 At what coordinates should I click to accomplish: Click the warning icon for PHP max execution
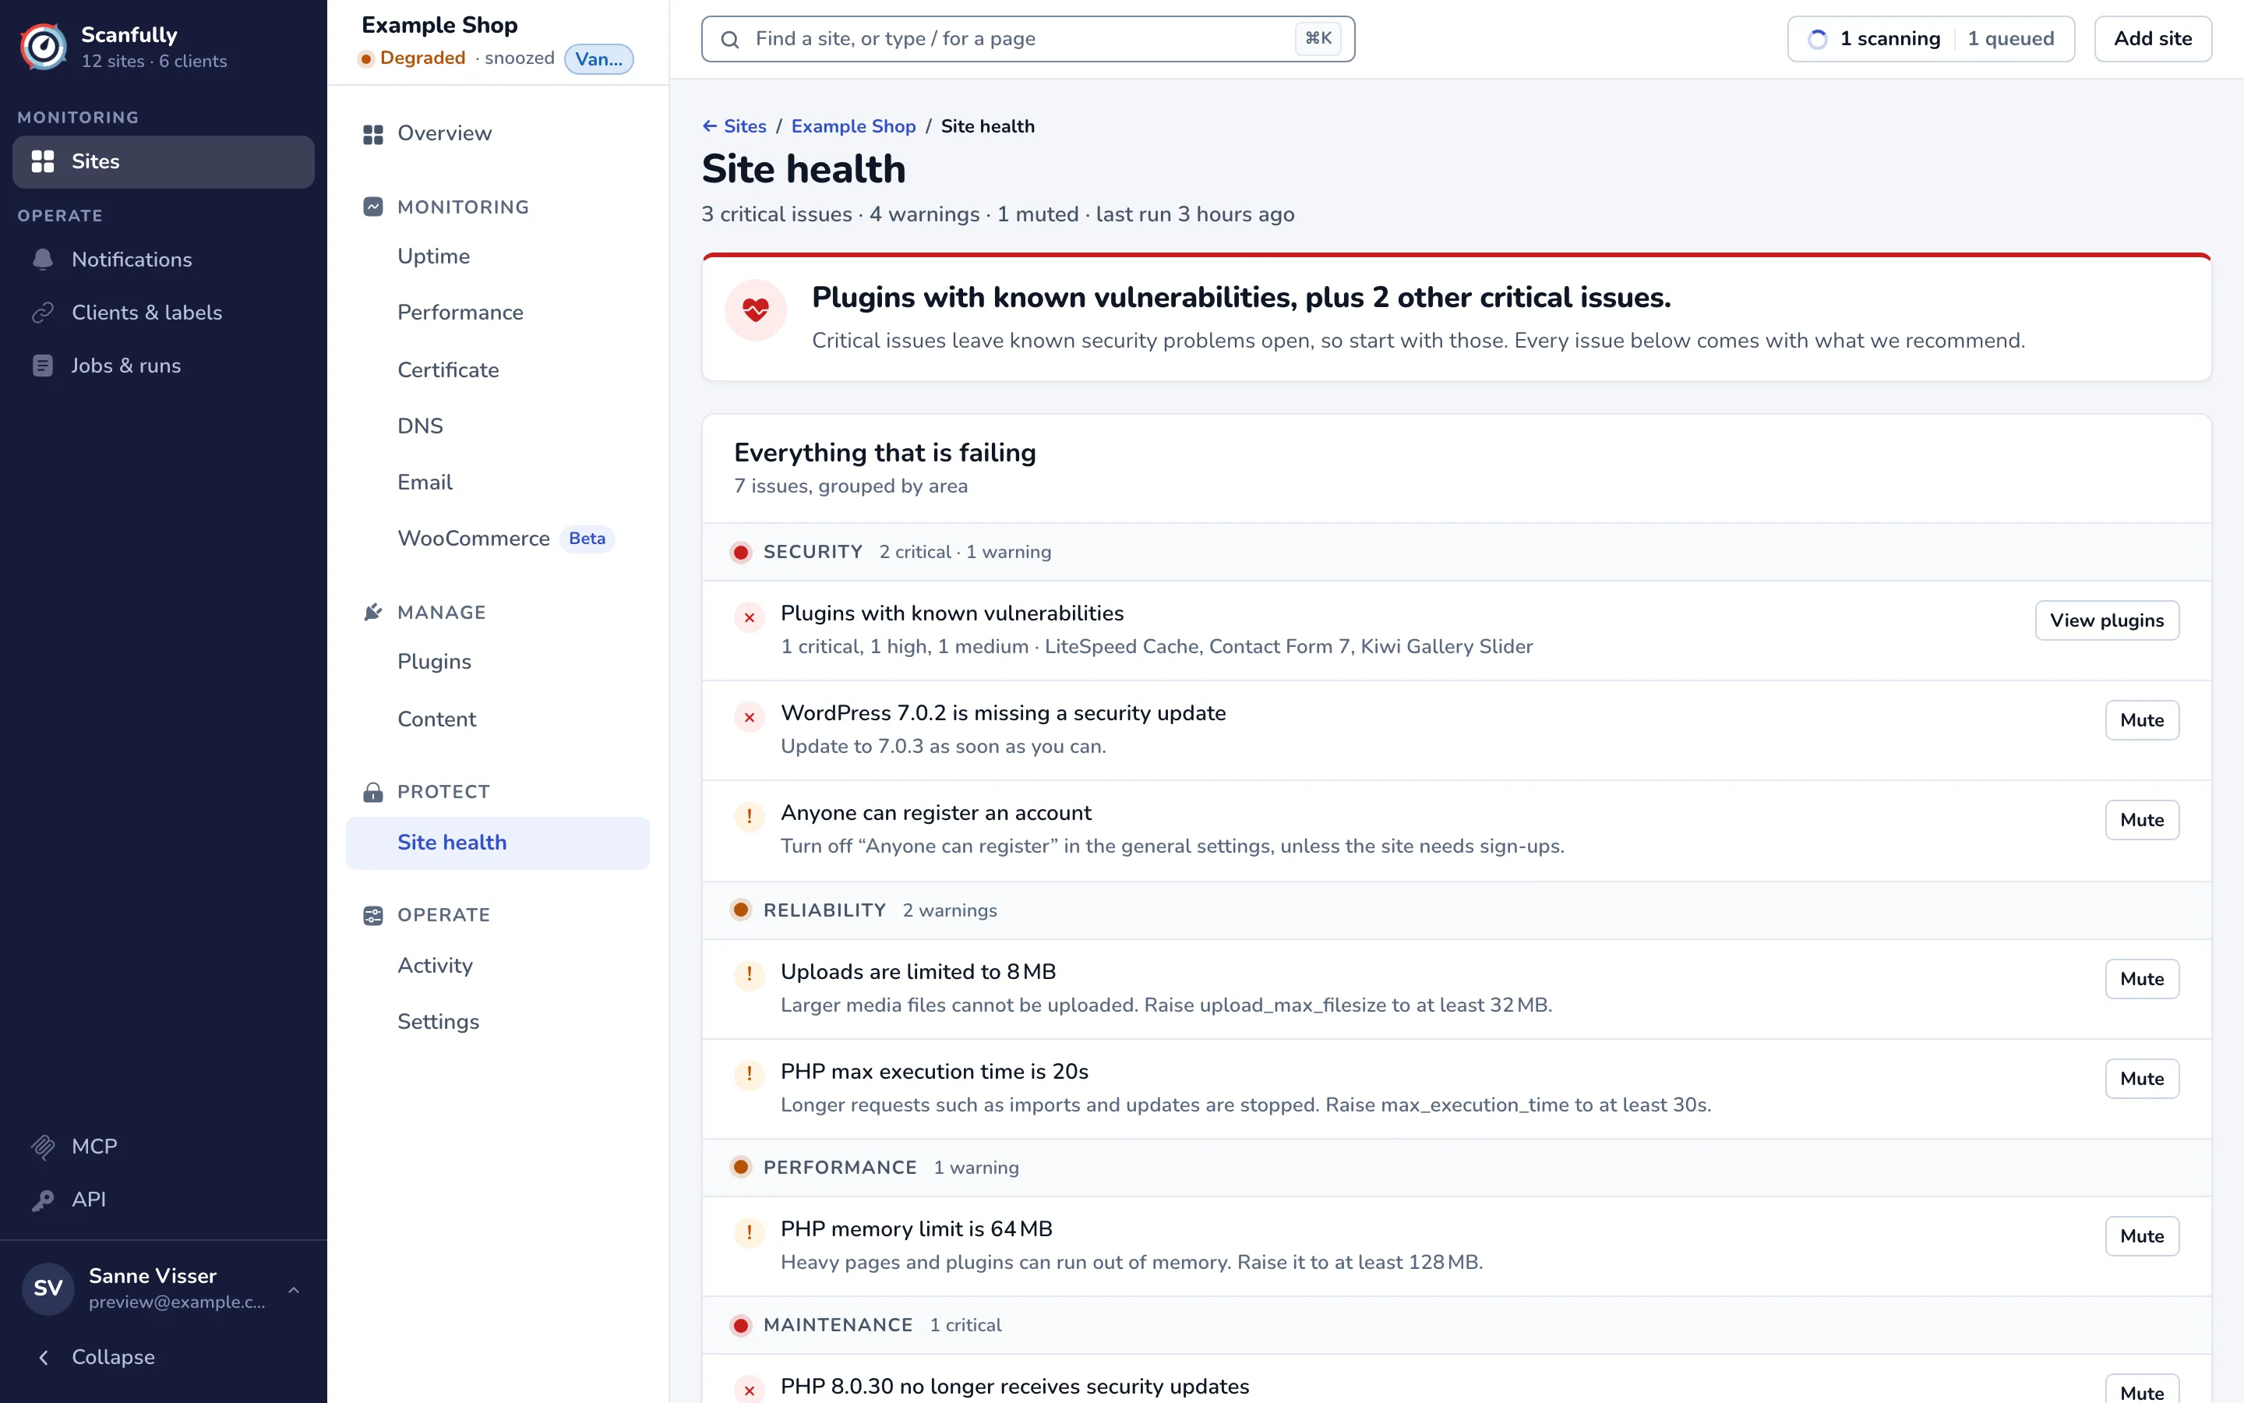750,1075
